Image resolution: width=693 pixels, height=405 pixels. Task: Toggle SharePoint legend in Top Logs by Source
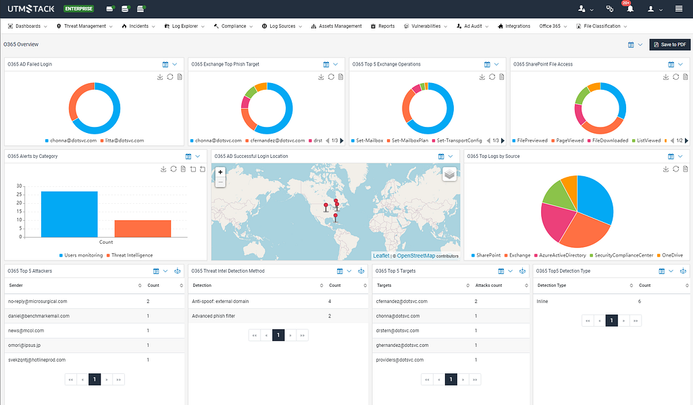[x=486, y=255]
